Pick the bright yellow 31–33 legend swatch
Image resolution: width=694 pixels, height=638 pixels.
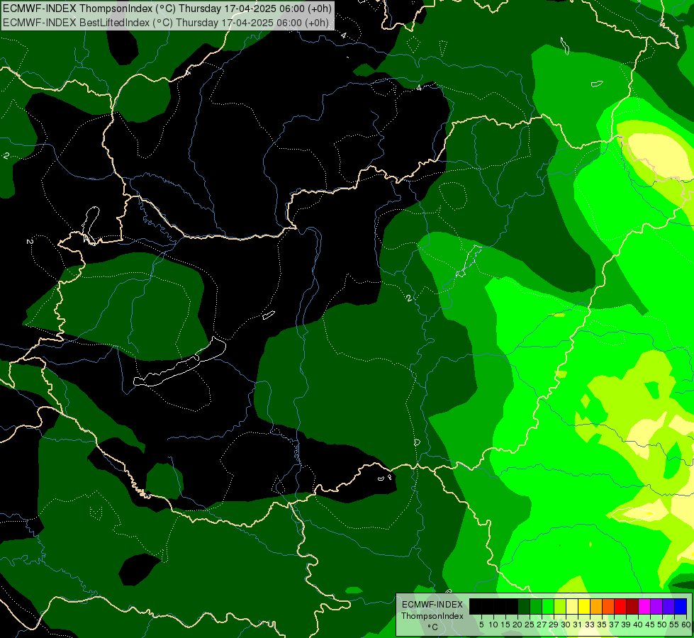pyautogui.click(x=584, y=606)
